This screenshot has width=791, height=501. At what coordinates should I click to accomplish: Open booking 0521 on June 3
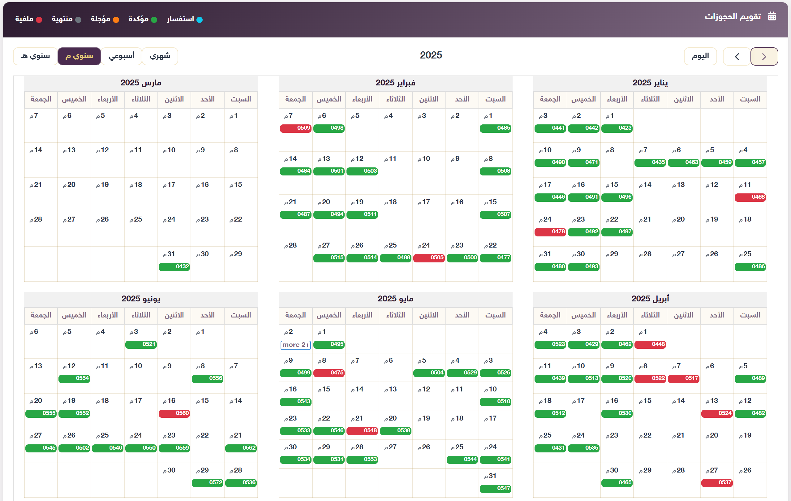[x=141, y=344]
